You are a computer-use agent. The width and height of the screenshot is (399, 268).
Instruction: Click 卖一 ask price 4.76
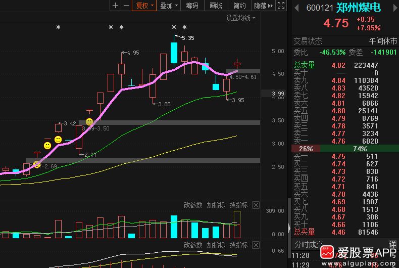tap(338, 141)
